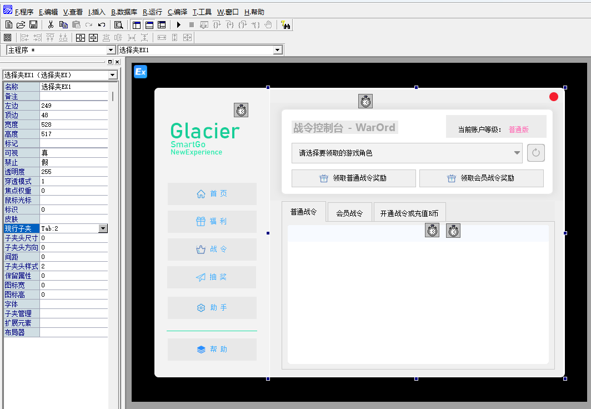Click the 普通版 account level label

pos(519,129)
